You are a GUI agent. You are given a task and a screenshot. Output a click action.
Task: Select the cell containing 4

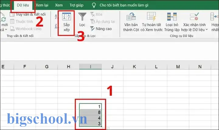point(91,118)
